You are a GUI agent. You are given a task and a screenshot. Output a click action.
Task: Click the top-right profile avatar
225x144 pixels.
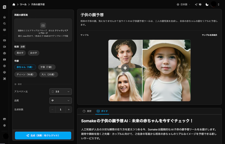point(213,4)
